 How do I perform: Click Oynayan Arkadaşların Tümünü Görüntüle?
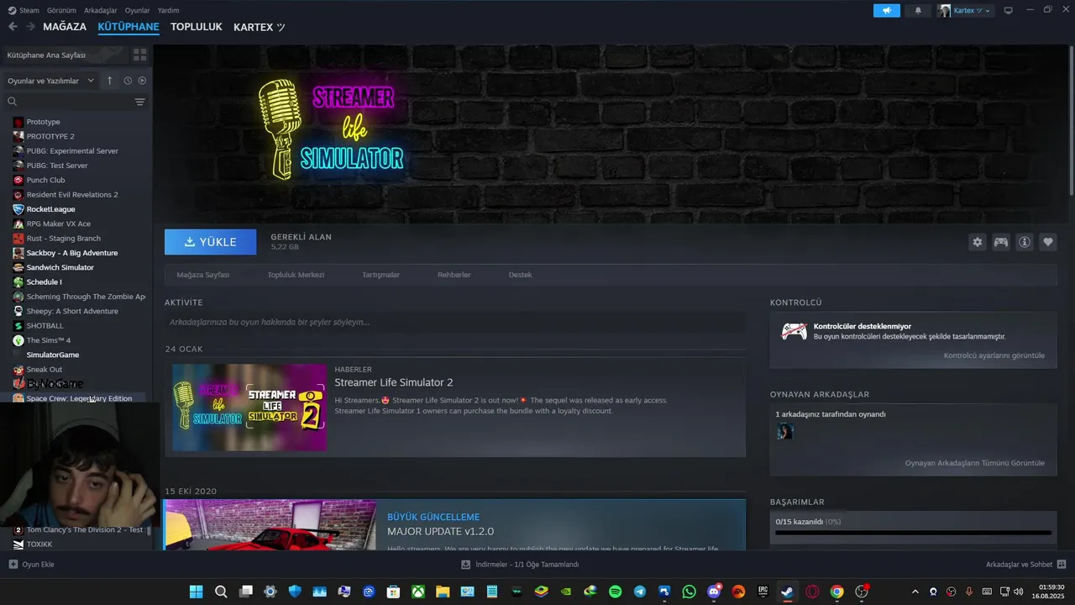click(974, 463)
